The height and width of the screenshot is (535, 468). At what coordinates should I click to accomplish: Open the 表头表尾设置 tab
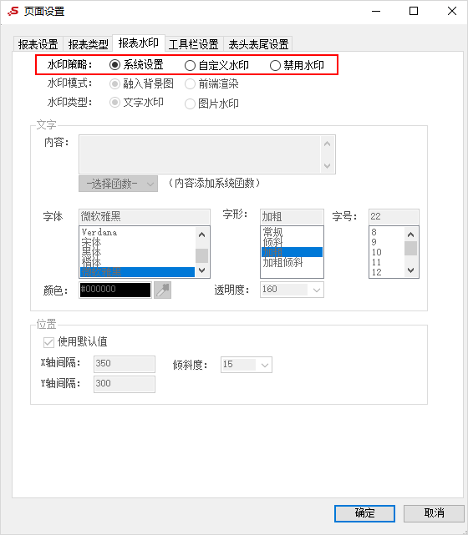pos(258,44)
